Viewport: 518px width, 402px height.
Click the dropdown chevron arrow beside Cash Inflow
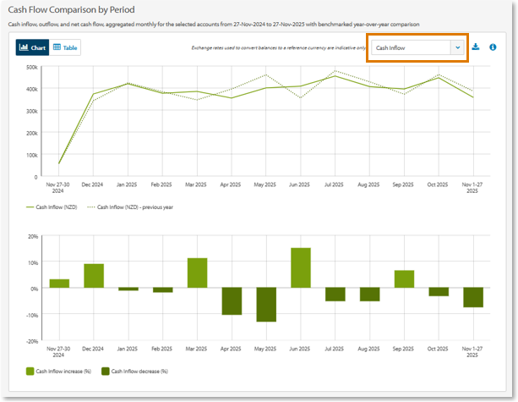(457, 48)
